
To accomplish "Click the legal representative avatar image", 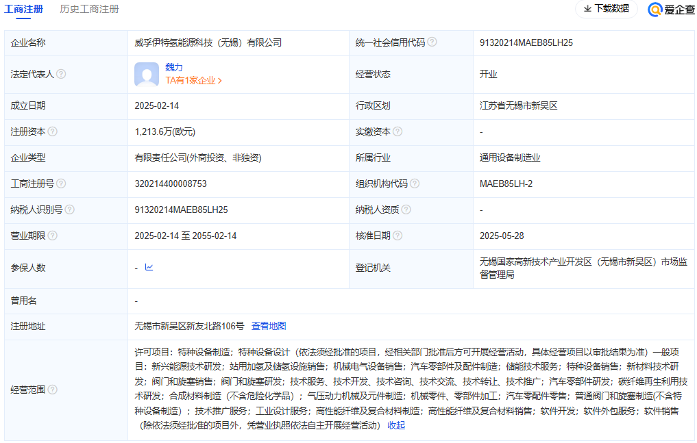I will 147,74.
